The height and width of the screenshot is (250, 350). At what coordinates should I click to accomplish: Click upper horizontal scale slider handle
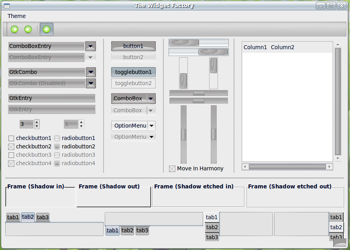(199, 93)
